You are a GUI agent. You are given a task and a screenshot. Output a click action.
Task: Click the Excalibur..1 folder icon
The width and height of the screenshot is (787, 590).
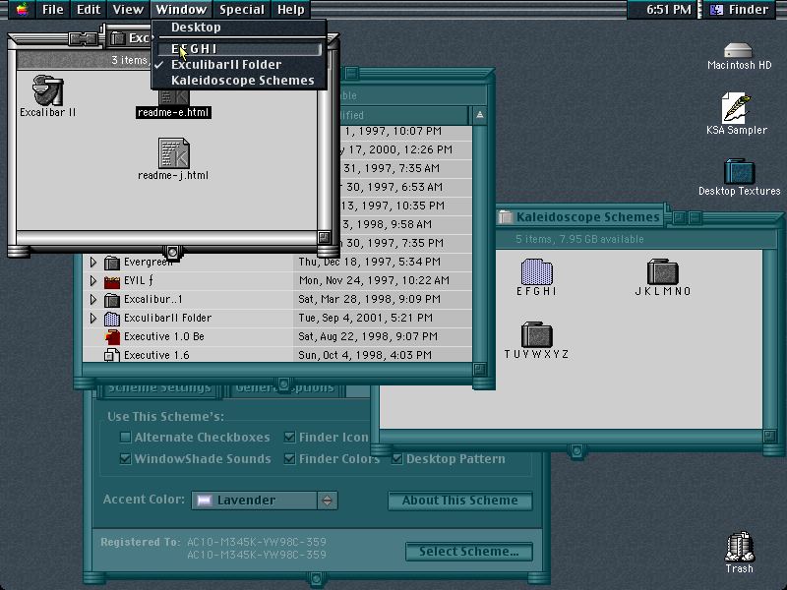click(x=112, y=300)
